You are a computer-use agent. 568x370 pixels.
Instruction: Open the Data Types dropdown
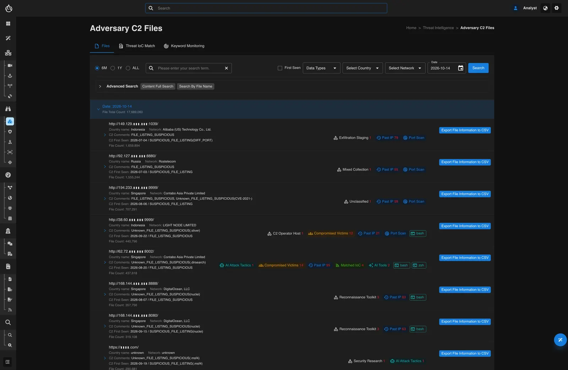coord(321,68)
